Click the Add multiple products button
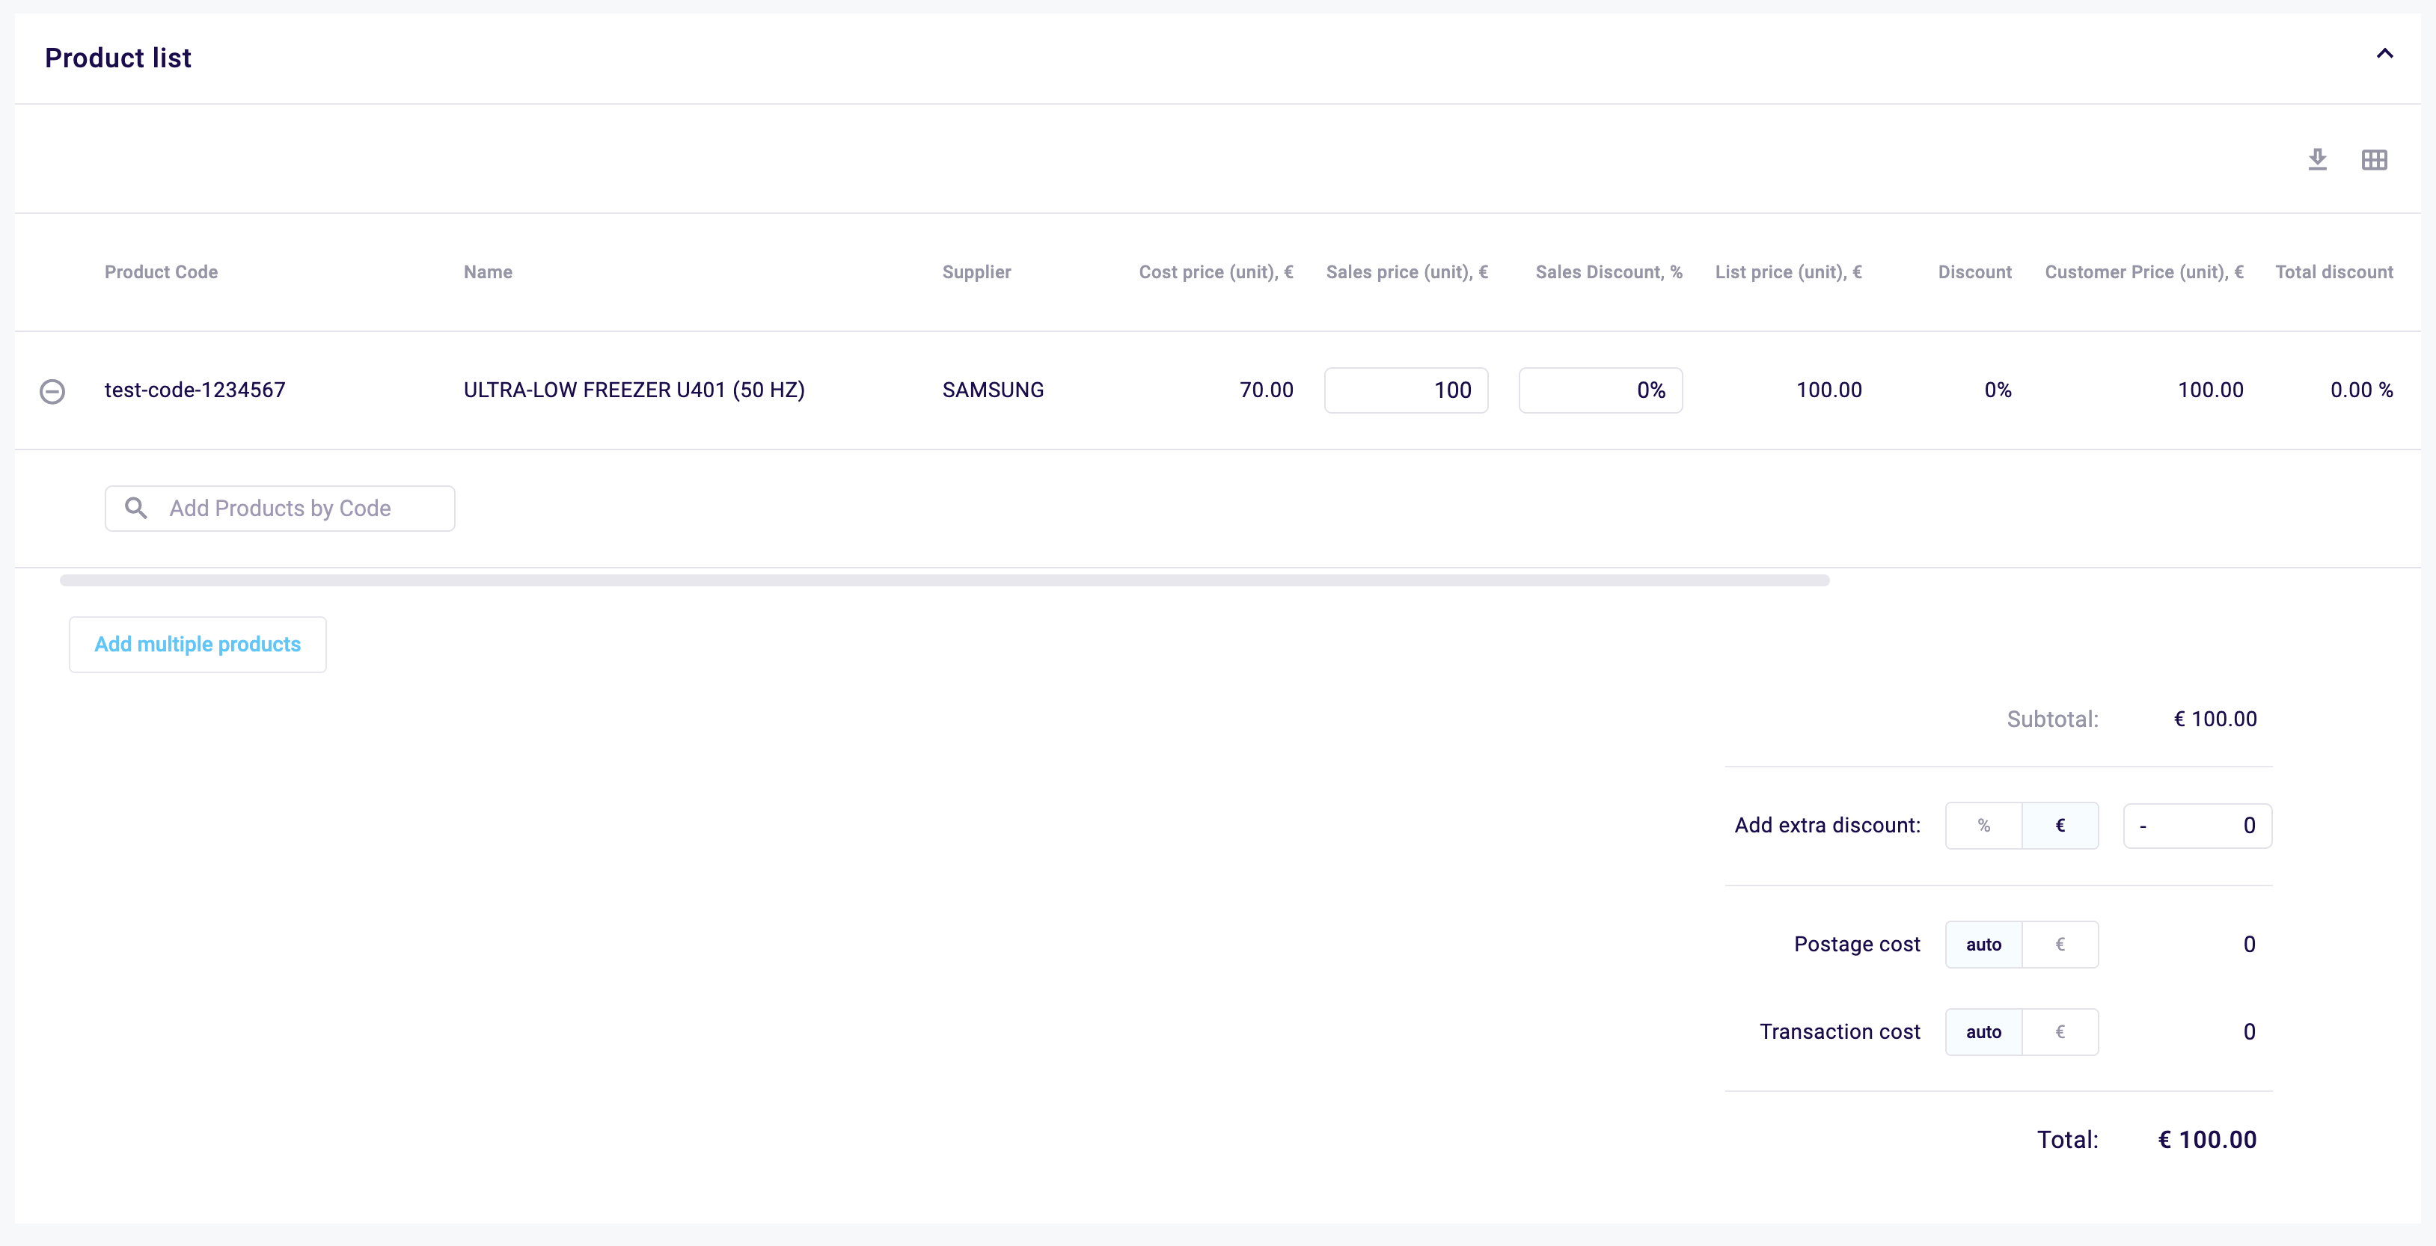2436x1246 pixels. (x=198, y=645)
